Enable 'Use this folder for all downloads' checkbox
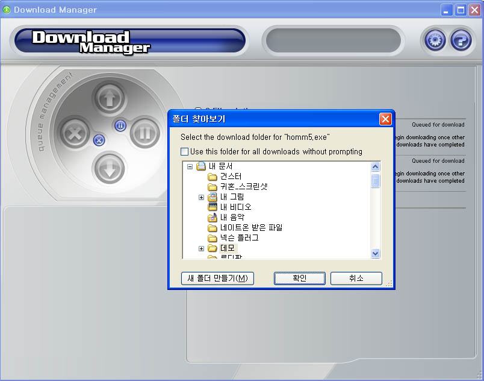Image resolution: width=484 pixels, height=381 pixels. (185, 152)
